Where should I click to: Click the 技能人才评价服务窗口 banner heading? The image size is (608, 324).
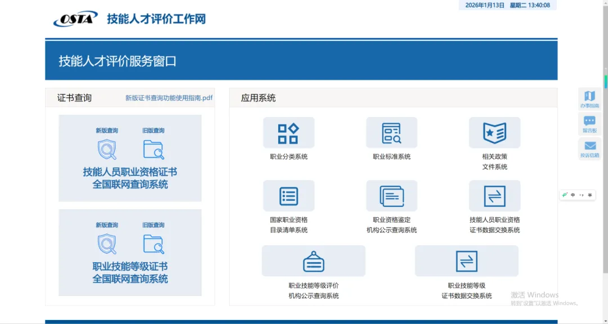[x=118, y=61]
